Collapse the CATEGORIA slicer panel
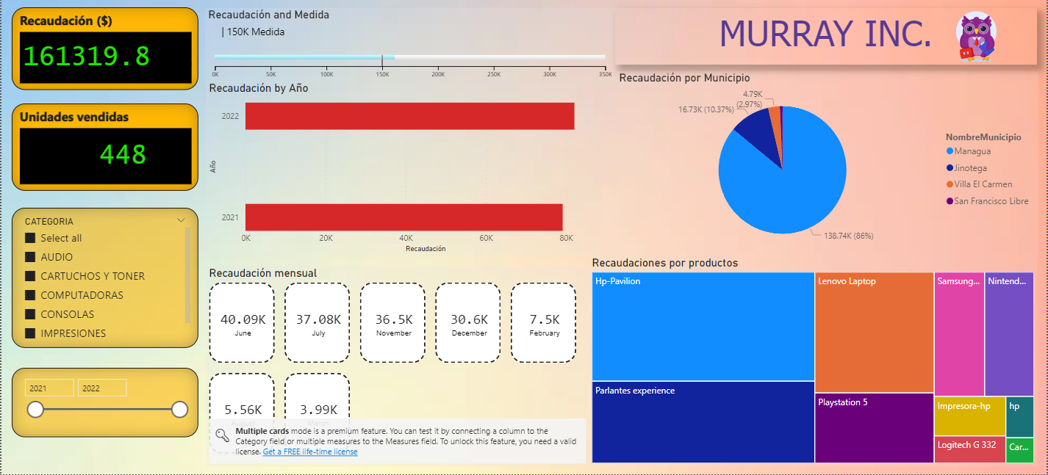 [x=181, y=220]
